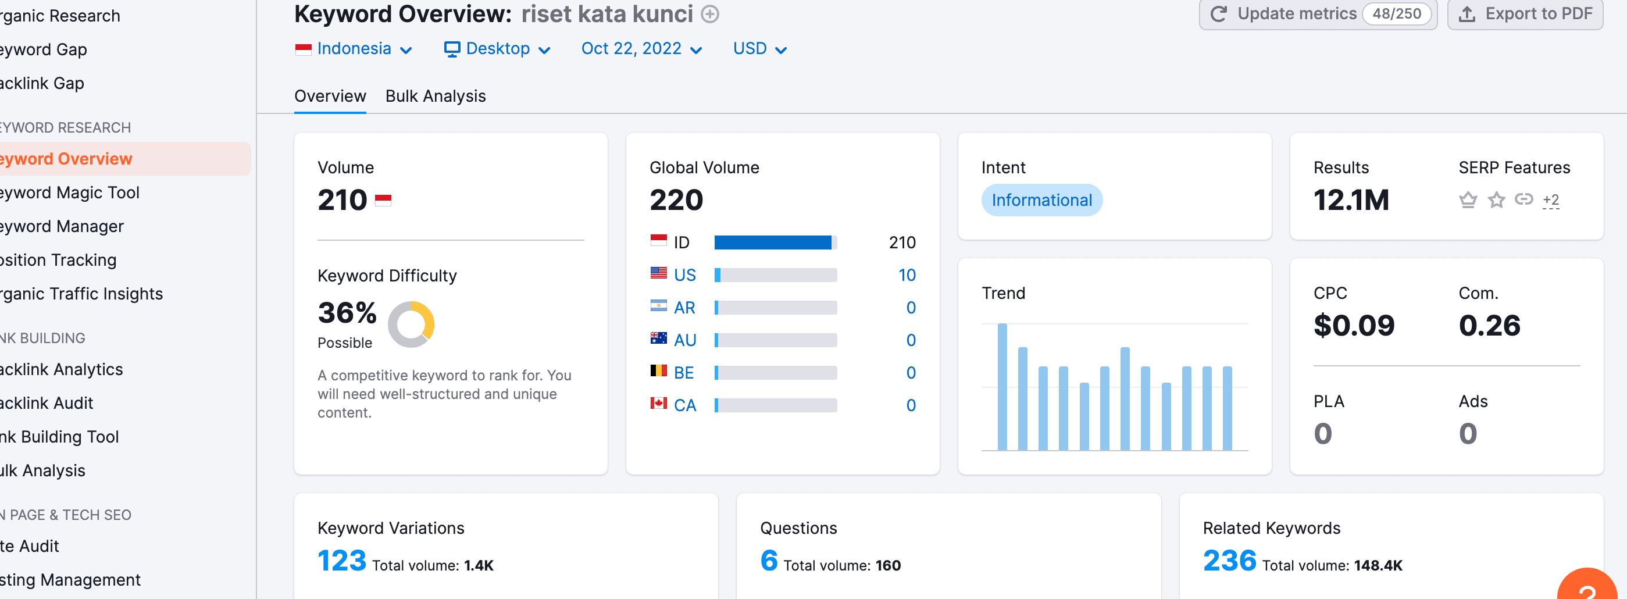Viewport: 1627px width, 599px height.
Task: Click the ID global volume bar
Action: coord(775,243)
